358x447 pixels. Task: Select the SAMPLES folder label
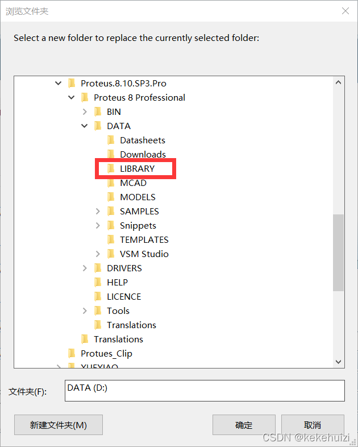tap(139, 211)
